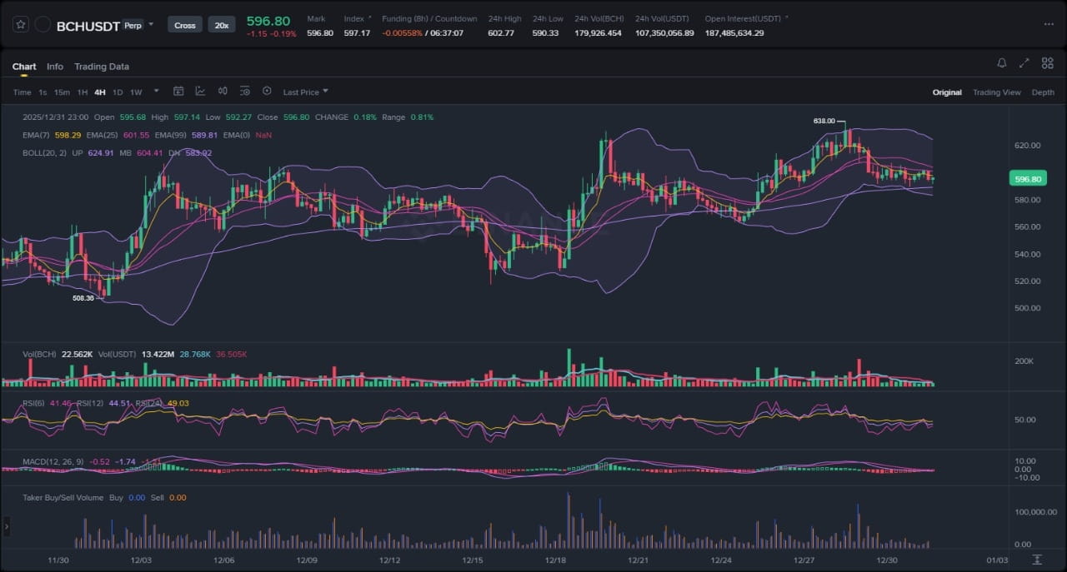The height and width of the screenshot is (572, 1067).
Task: Open the three-dots more options menu
Action: [1049, 25]
